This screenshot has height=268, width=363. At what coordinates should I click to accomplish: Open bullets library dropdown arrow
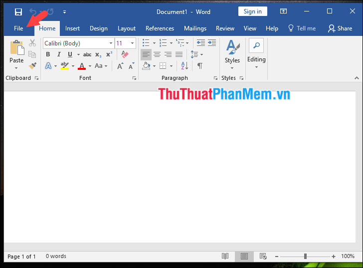click(x=154, y=43)
